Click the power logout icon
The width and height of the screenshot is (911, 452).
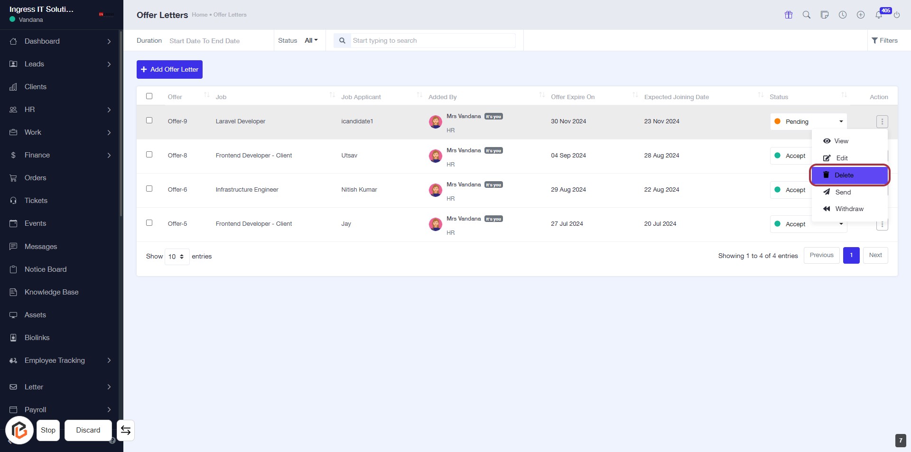(x=897, y=15)
